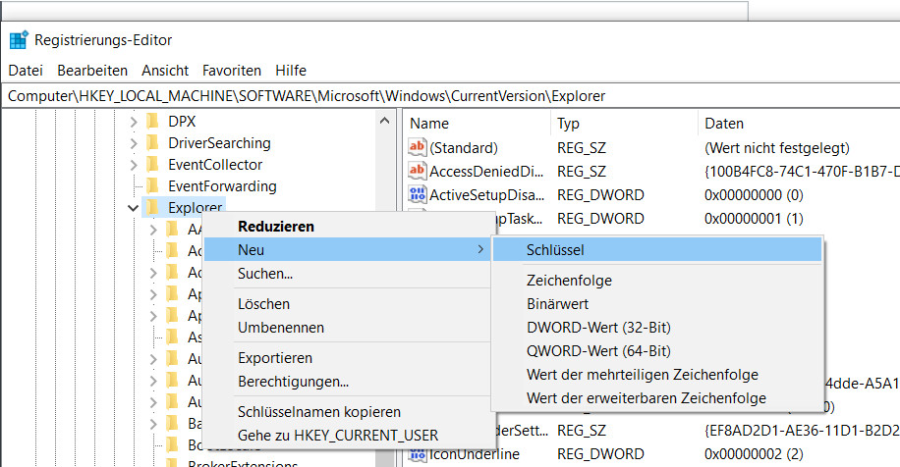
Task: Choose Gehe zu HKEY_CURRENT_USER
Action: pyautogui.click(x=348, y=435)
